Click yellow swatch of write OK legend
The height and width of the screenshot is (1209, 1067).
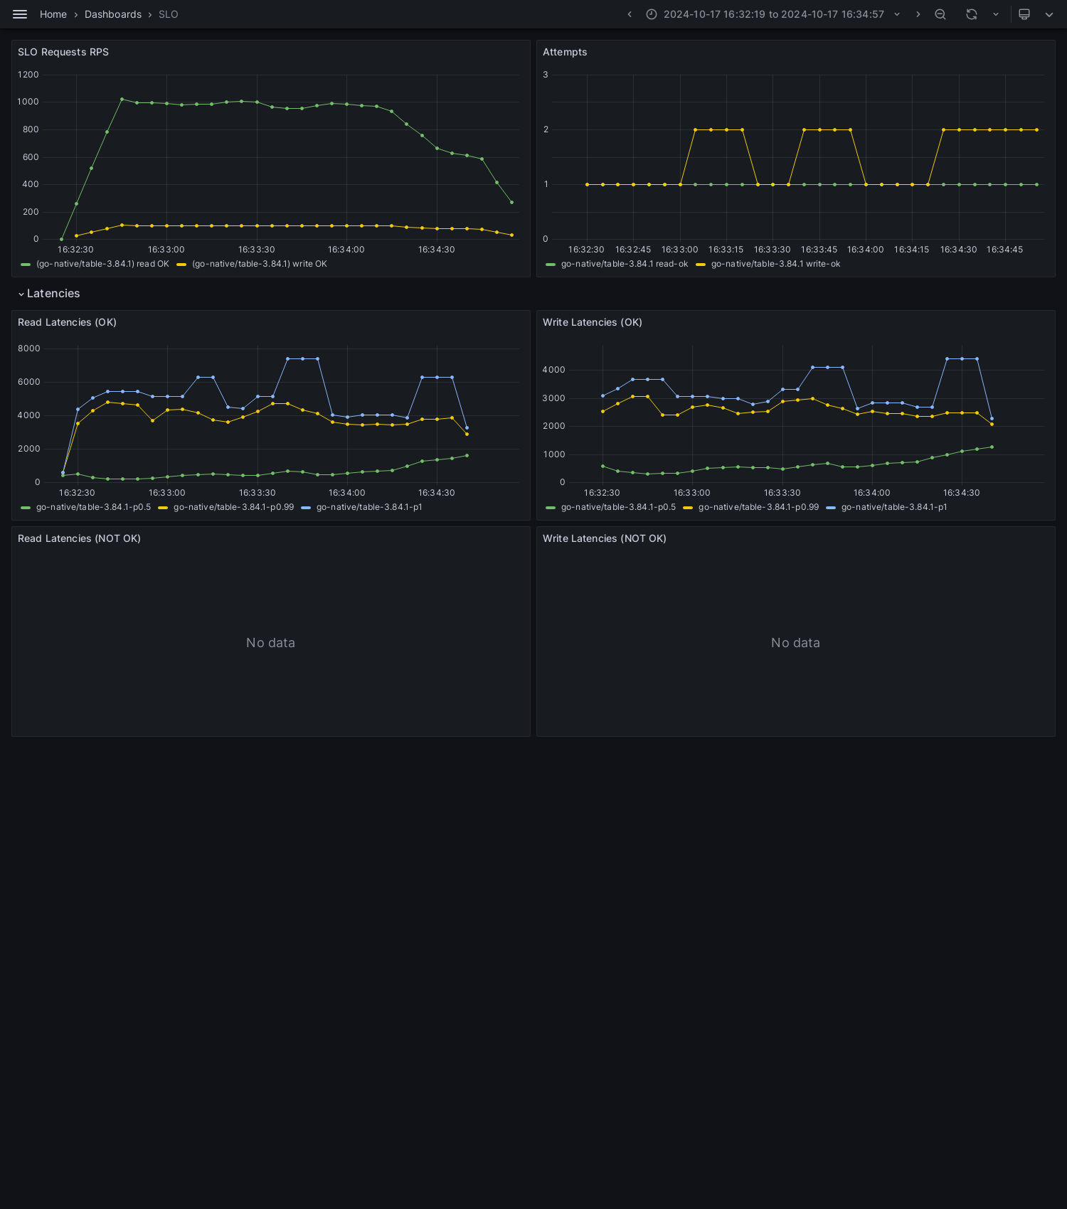coord(181,265)
